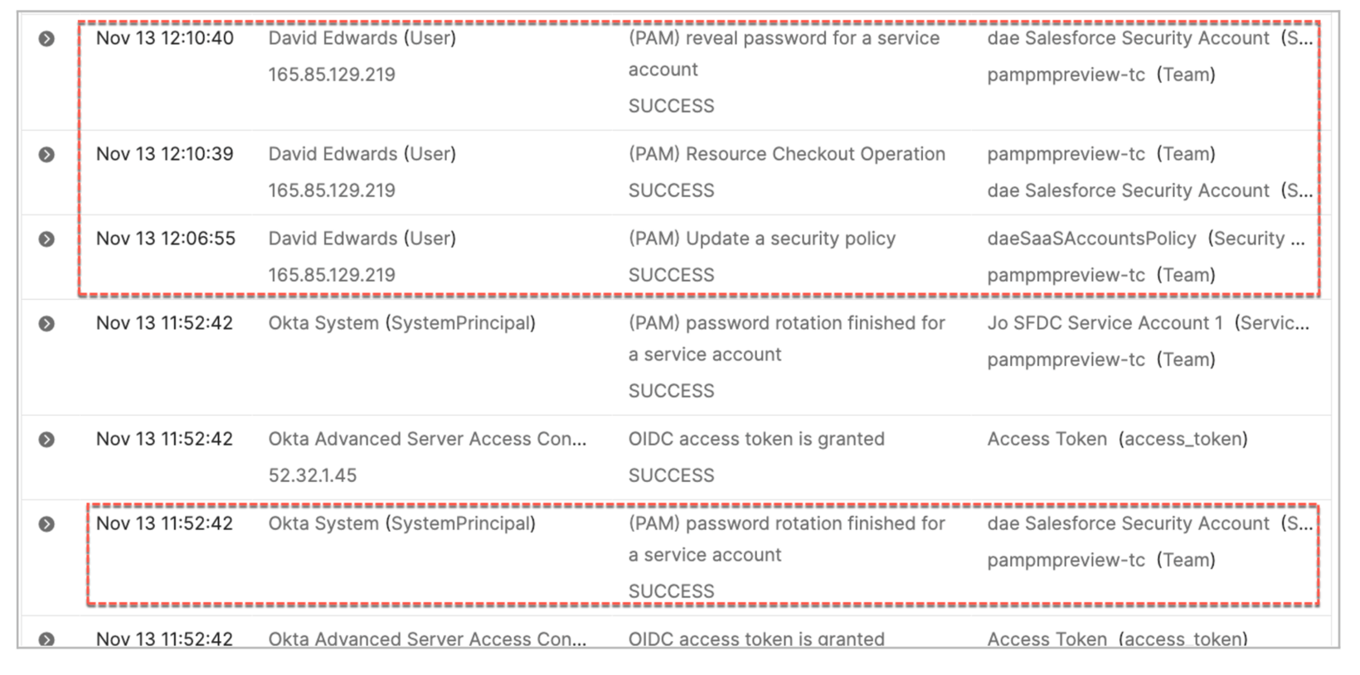The image size is (1360, 675).
Task: Expand the 12:10:40 reveal password log entry
Action: point(46,39)
